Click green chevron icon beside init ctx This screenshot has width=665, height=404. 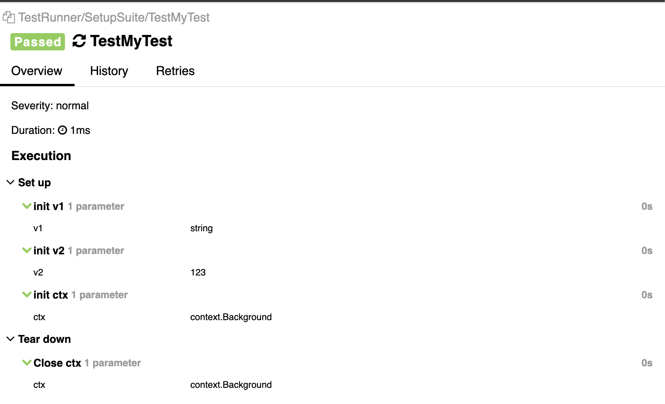coord(27,295)
